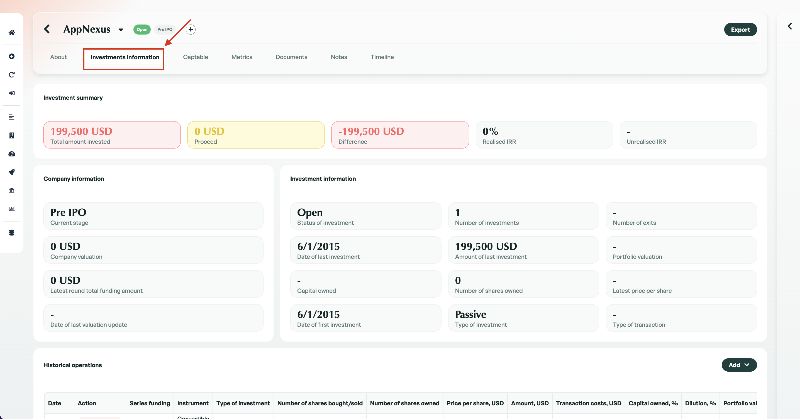Screen dimensions: 800x419
Task: Click the refresh arrow sidebar icon
Action: 11,75
